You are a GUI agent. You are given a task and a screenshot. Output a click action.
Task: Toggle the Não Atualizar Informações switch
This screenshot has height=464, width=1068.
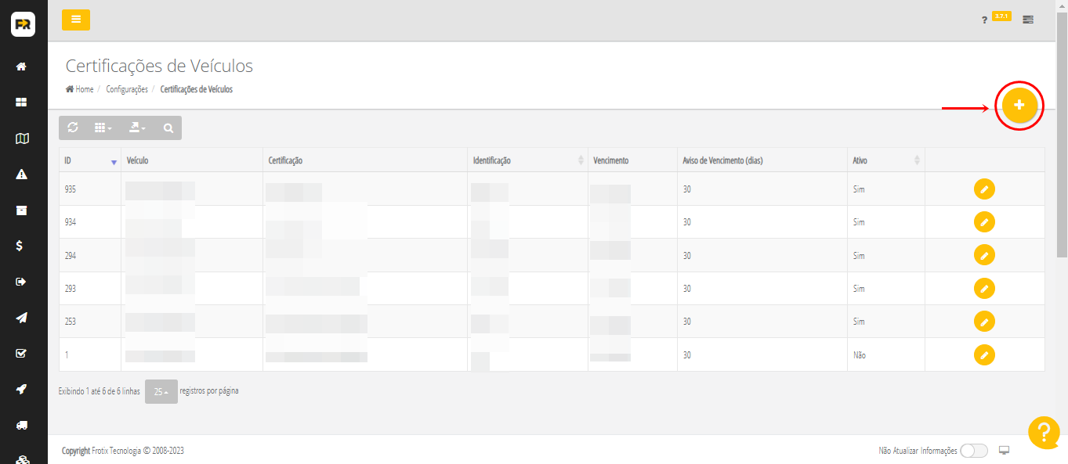click(973, 451)
